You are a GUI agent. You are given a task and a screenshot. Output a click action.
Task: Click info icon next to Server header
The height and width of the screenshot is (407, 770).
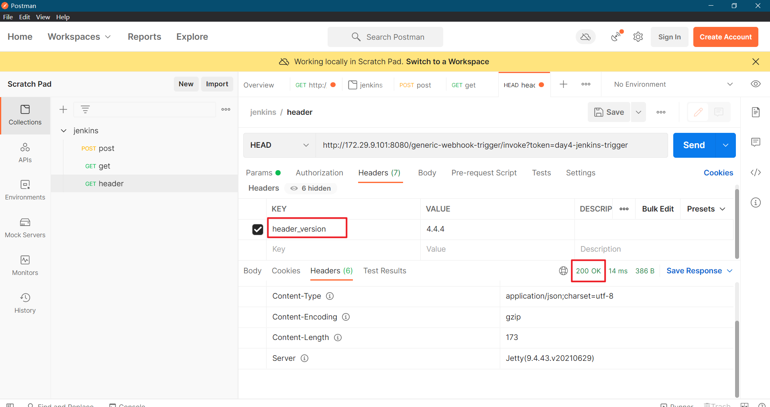[x=304, y=358]
